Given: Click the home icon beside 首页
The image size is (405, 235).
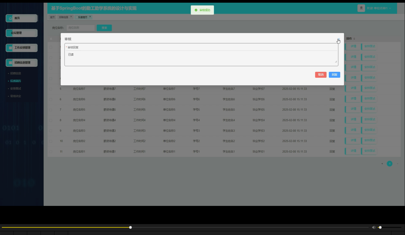Looking at the screenshot, I should pos(10,18).
